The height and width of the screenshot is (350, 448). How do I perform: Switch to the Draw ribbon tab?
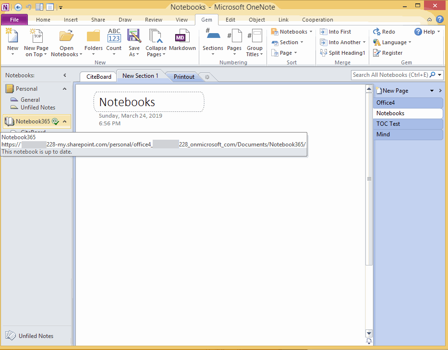click(125, 20)
